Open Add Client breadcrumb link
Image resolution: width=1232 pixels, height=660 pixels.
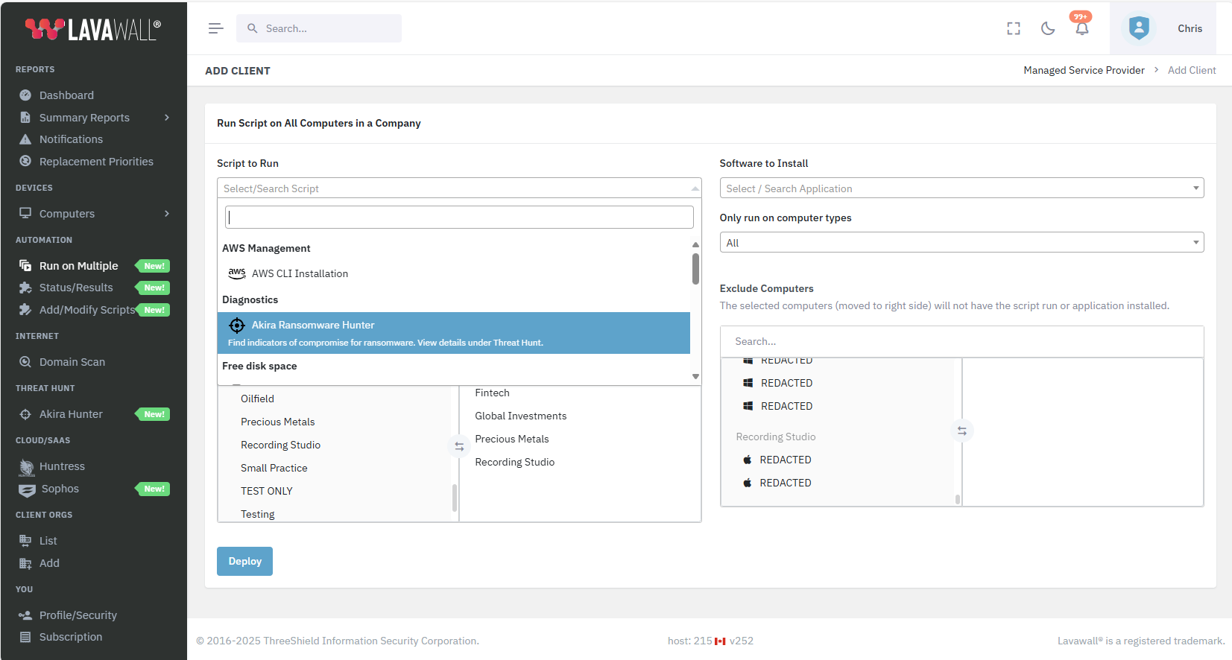[x=1192, y=70]
